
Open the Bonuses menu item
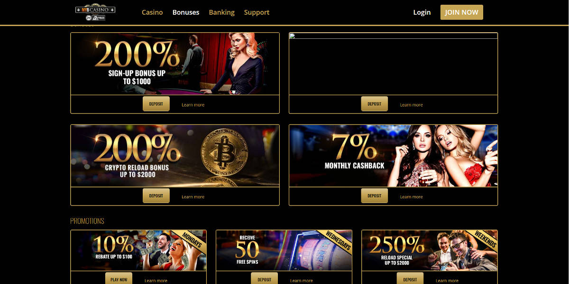[x=186, y=12]
